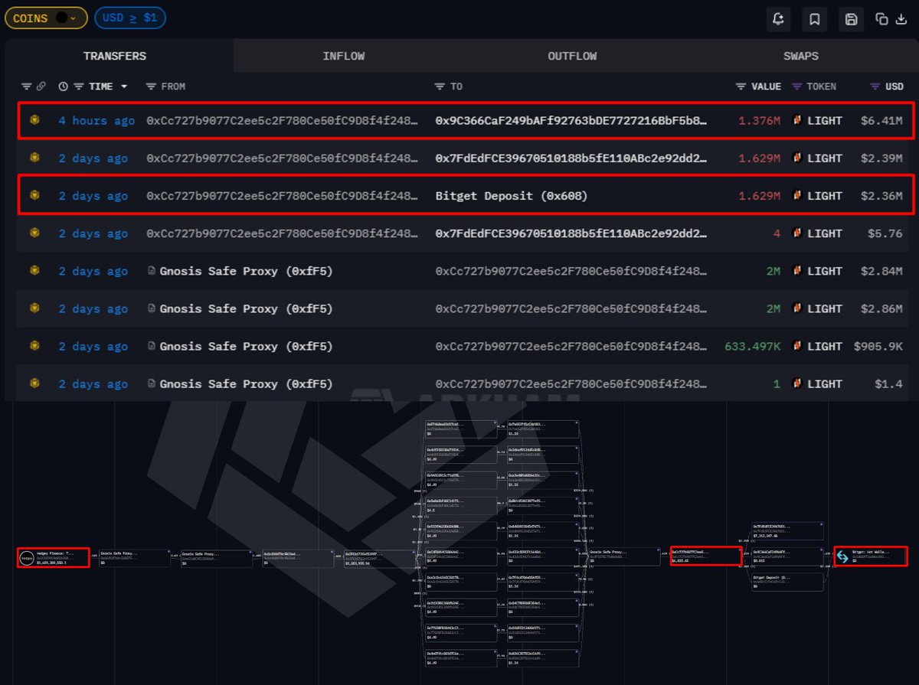Switch to the INFLOW tab
919x685 pixels.
344,55
